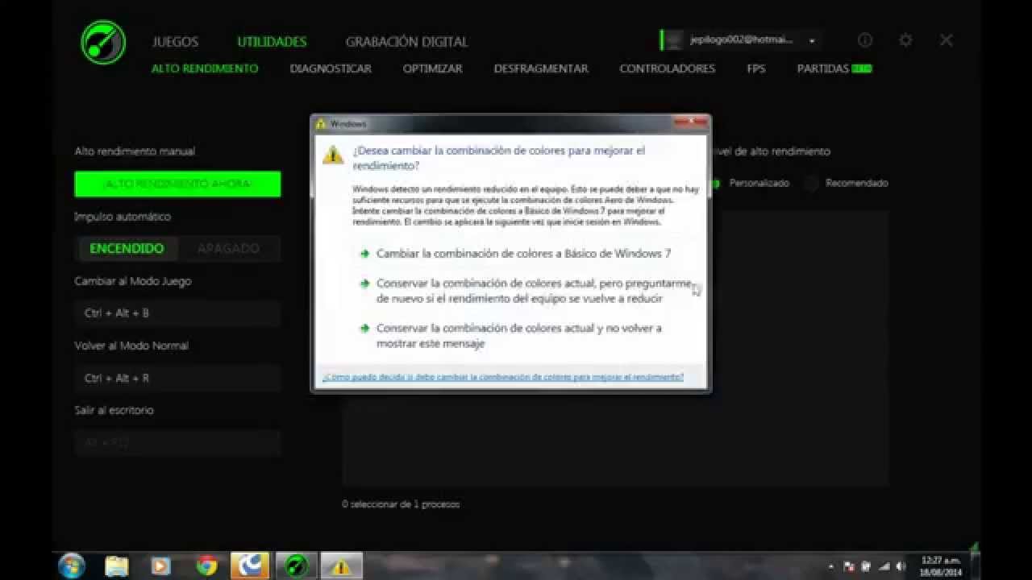Click the taskbar clock showing 12:27 a.m.
Screen dimensions: 1032x580
940,566
